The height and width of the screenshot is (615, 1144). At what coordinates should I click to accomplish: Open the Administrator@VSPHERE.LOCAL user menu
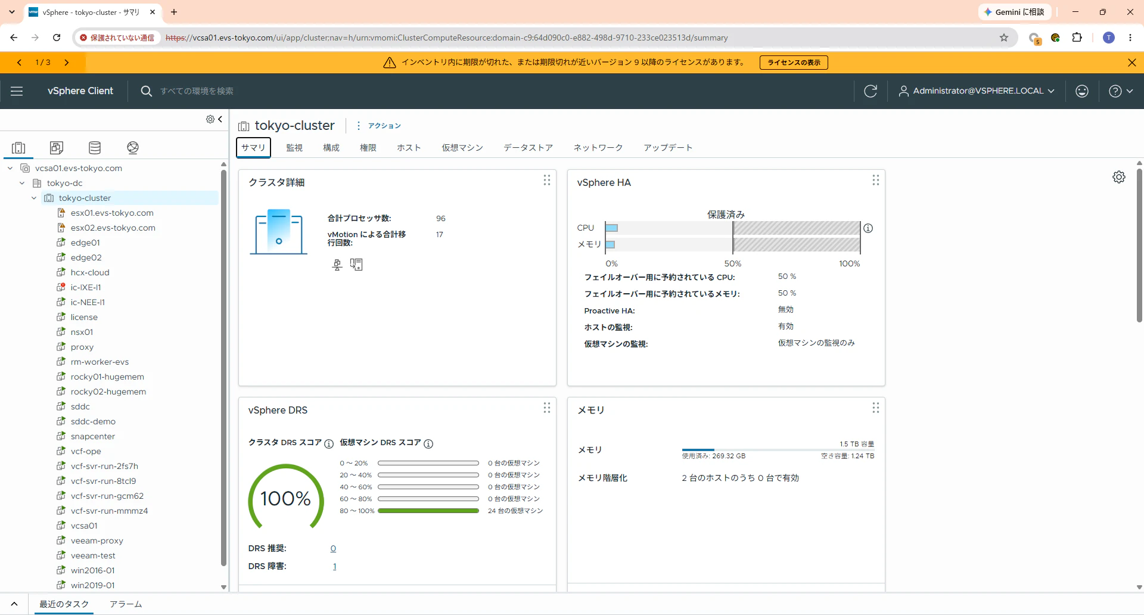pos(977,91)
